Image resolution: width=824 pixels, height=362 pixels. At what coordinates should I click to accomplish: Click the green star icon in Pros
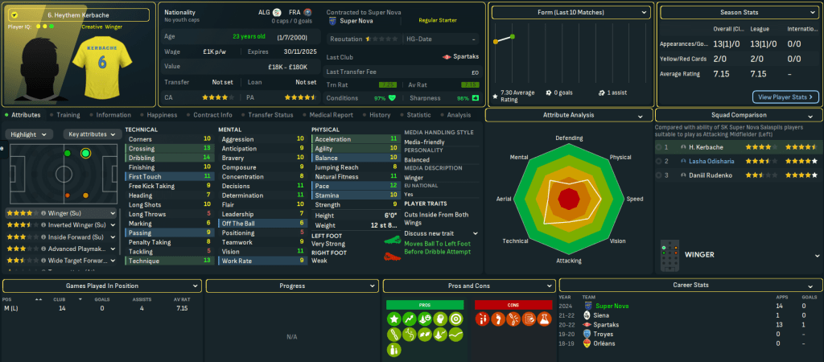(394, 319)
